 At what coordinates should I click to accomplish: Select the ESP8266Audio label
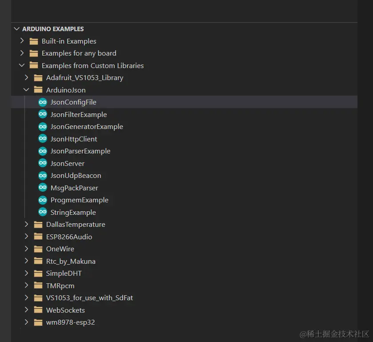pyautogui.click(x=69, y=237)
